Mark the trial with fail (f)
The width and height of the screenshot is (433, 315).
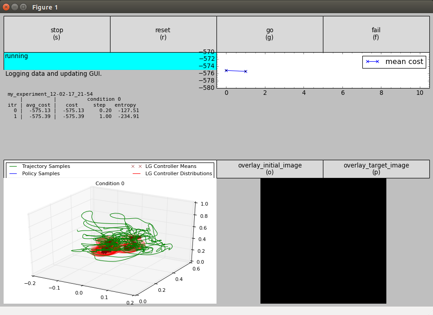point(376,34)
